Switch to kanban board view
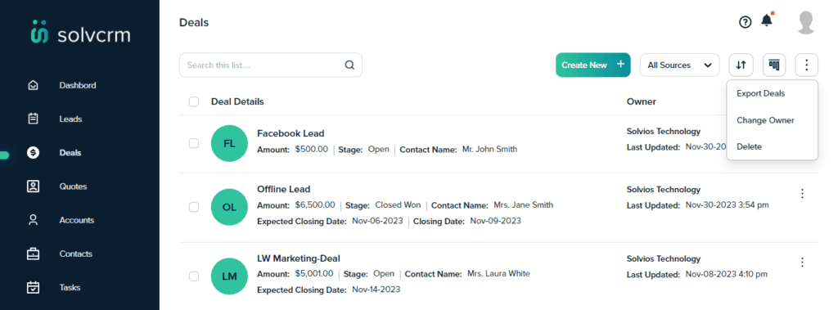Image resolution: width=838 pixels, height=310 pixels. pos(774,65)
